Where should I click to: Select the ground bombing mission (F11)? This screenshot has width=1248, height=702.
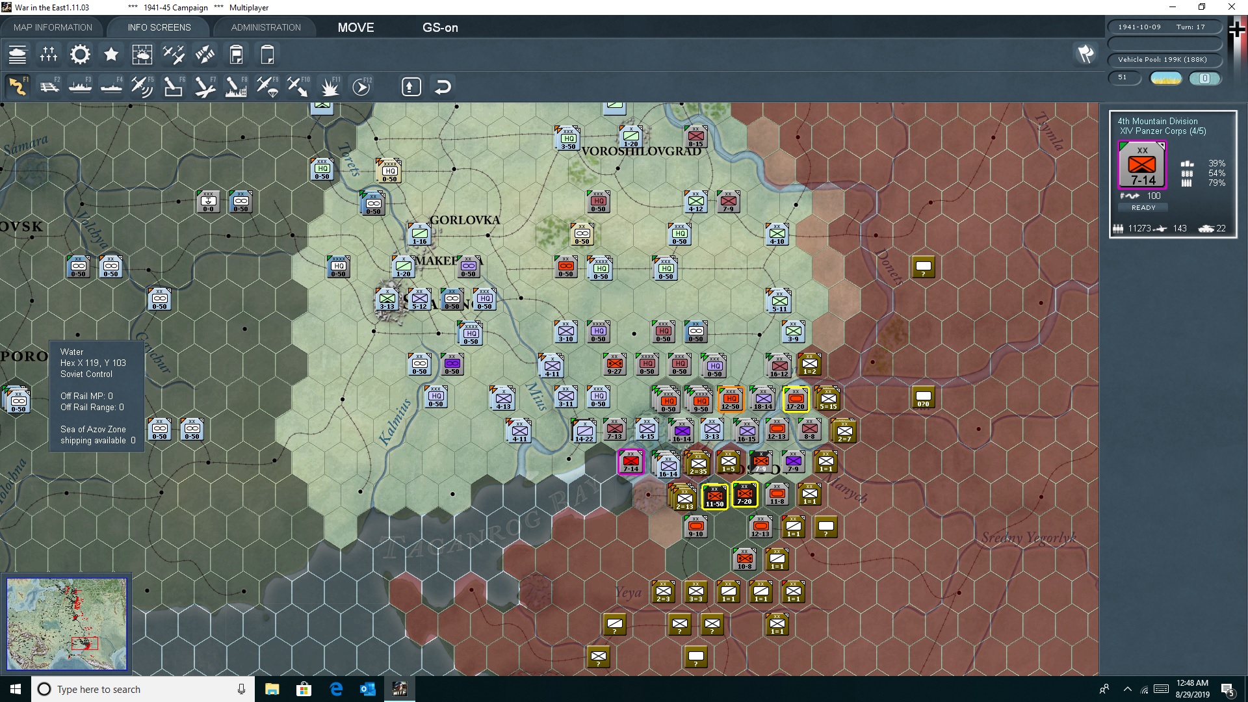pyautogui.click(x=330, y=86)
